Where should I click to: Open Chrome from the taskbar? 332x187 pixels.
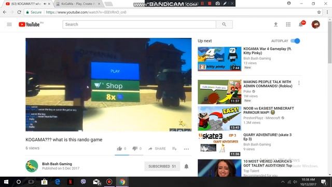[x=122, y=182]
